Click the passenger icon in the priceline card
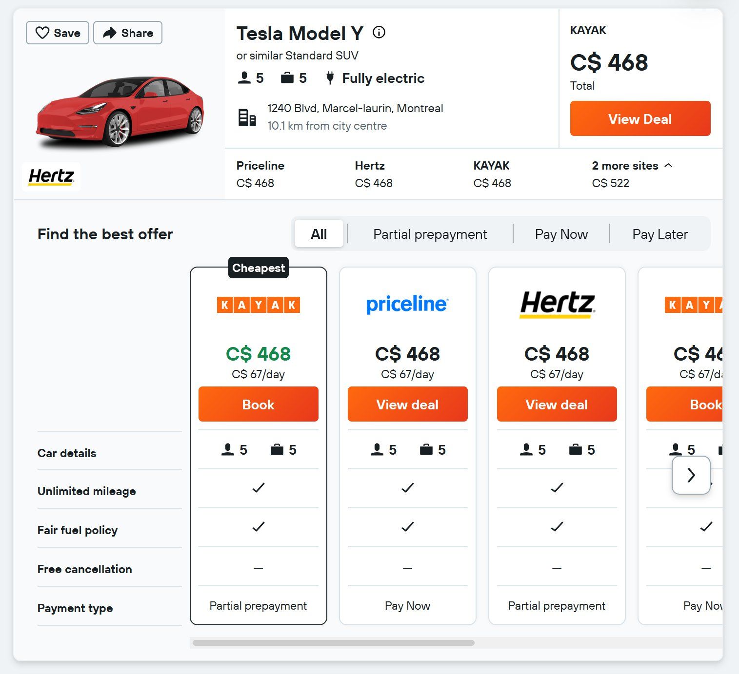The width and height of the screenshot is (739, 674). (x=377, y=449)
